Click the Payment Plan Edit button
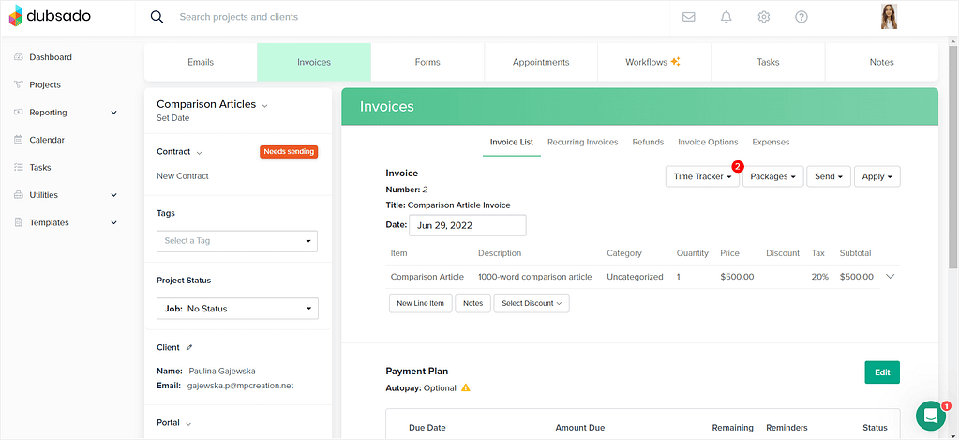Screen dimensions: 959x440 coord(882,372)
